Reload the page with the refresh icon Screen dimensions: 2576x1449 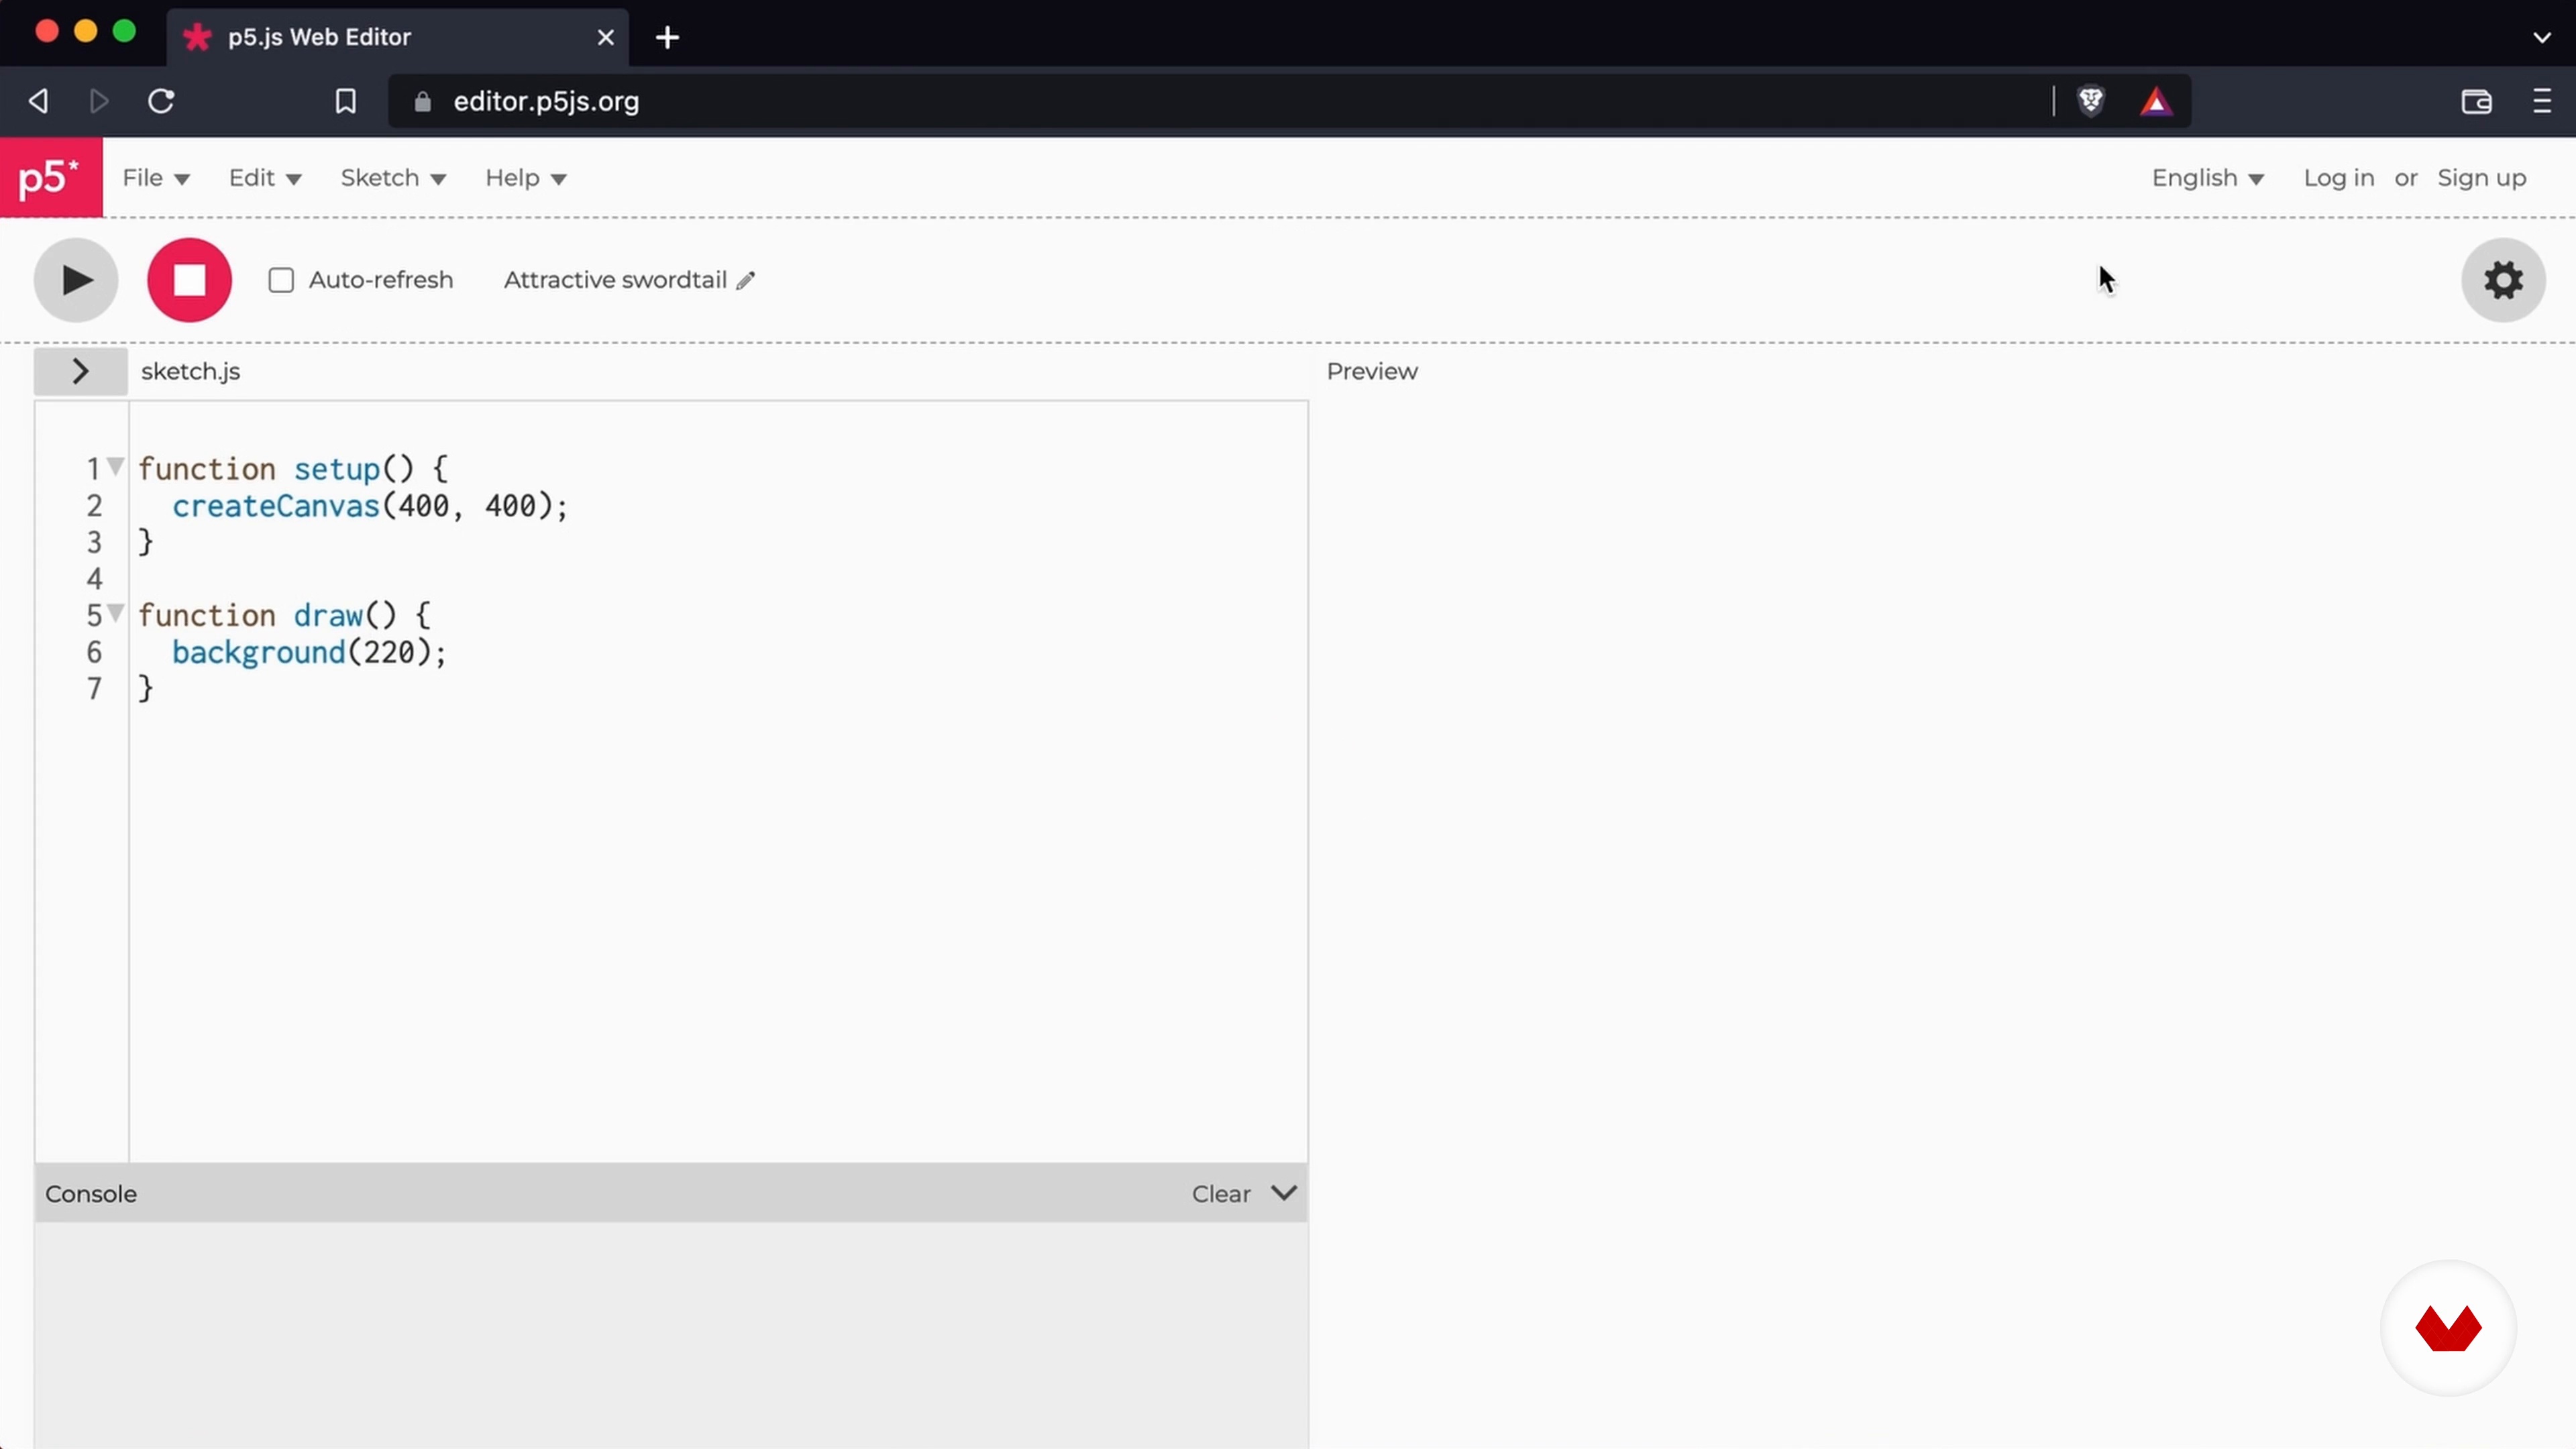161,101
